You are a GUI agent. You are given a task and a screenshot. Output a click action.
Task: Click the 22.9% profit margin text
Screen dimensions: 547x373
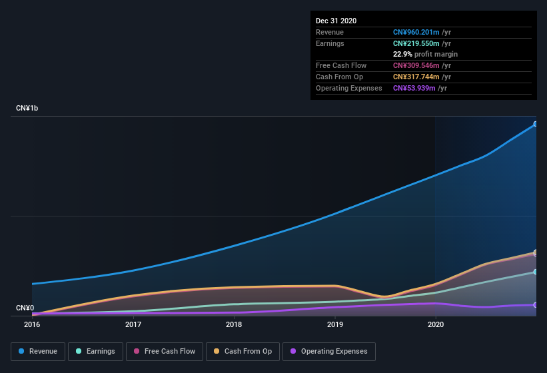(425, 54)
